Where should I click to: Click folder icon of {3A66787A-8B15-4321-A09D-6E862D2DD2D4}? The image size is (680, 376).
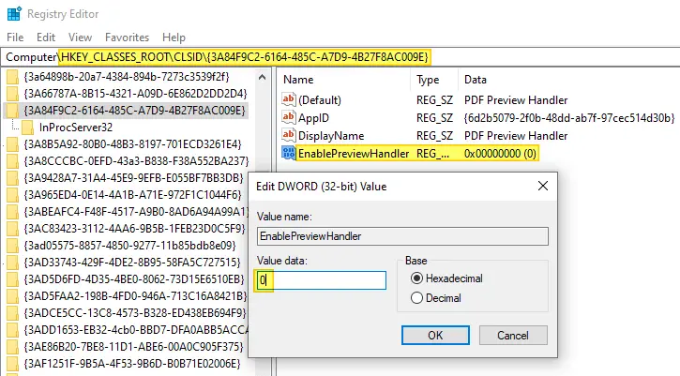click(12, 94)
